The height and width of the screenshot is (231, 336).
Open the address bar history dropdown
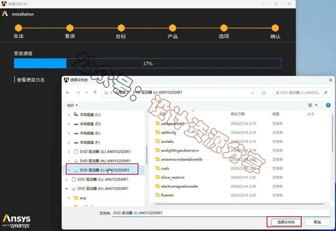coord(253,93)
